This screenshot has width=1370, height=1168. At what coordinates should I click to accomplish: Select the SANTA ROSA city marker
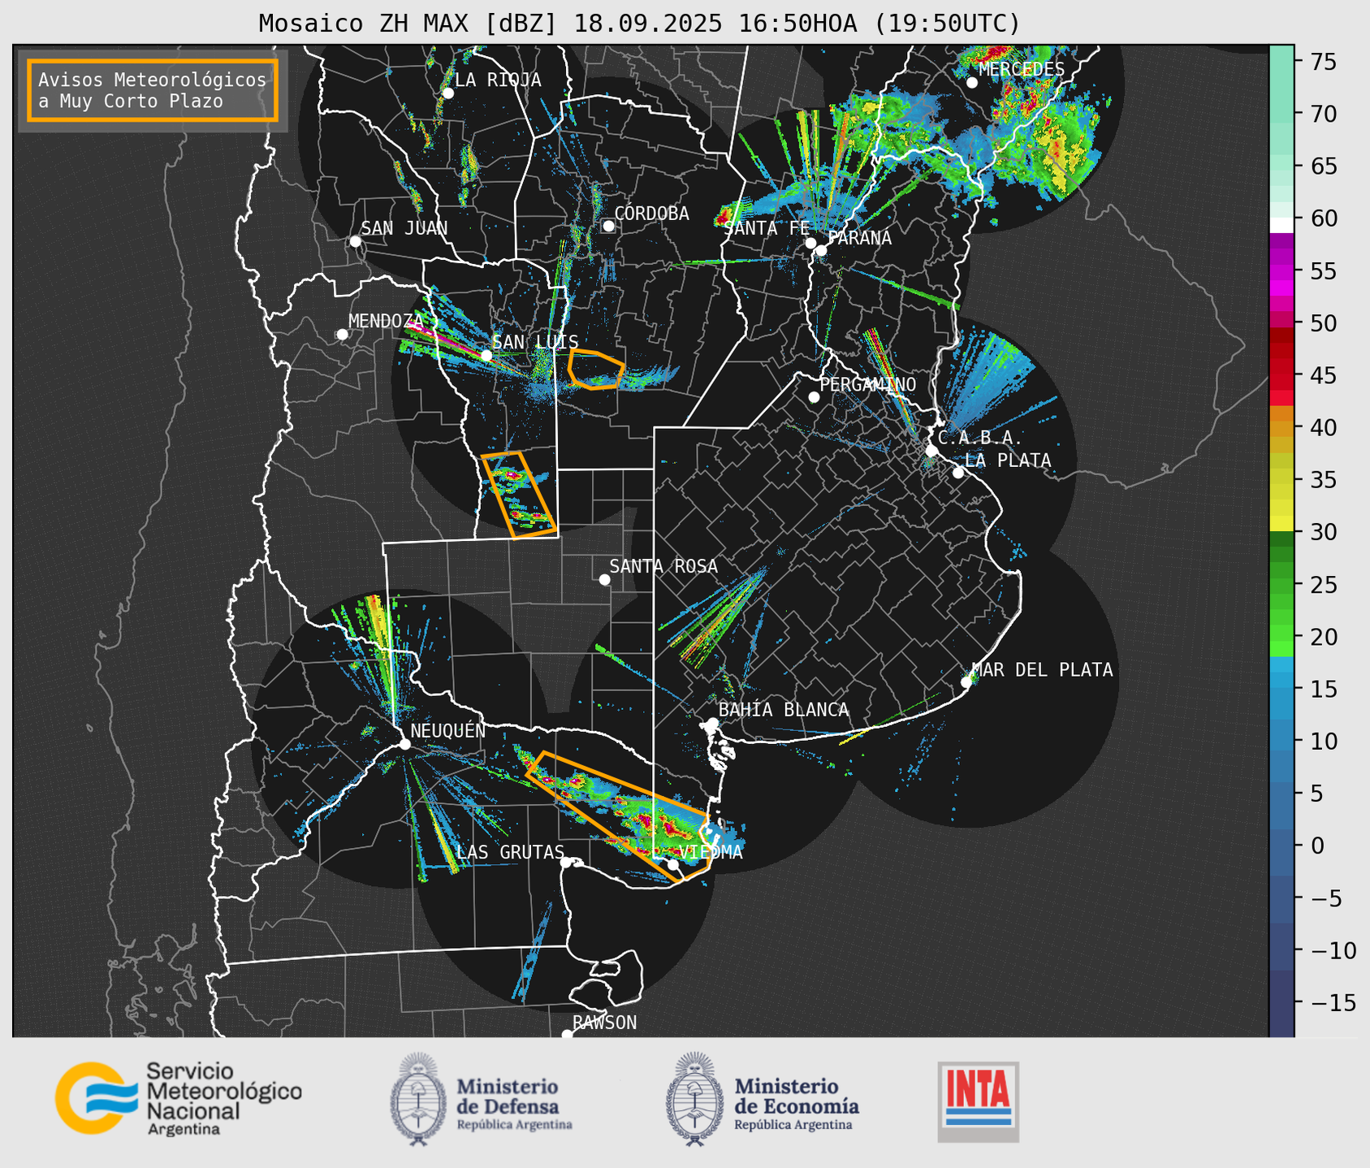point(604,579)
